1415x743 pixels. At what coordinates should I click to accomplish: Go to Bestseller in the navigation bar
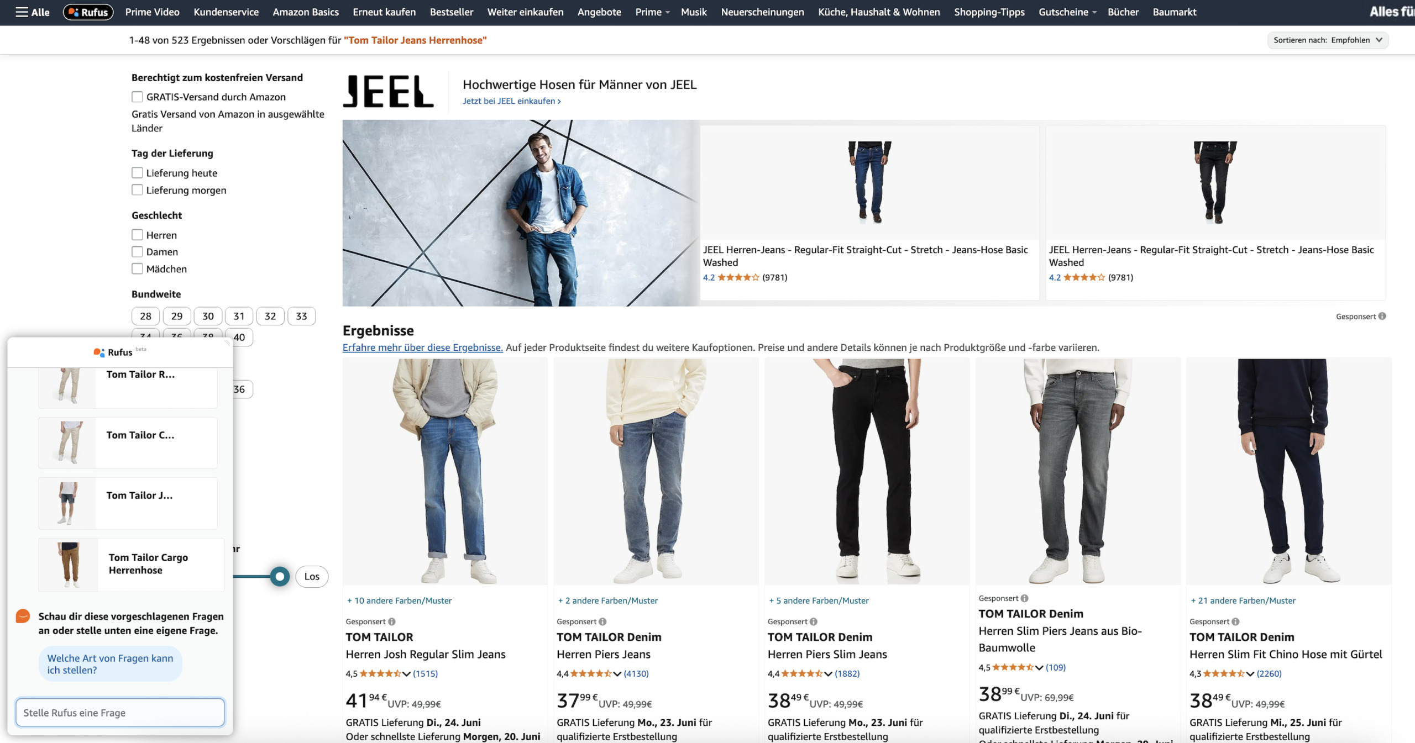[x=452, y=12]
